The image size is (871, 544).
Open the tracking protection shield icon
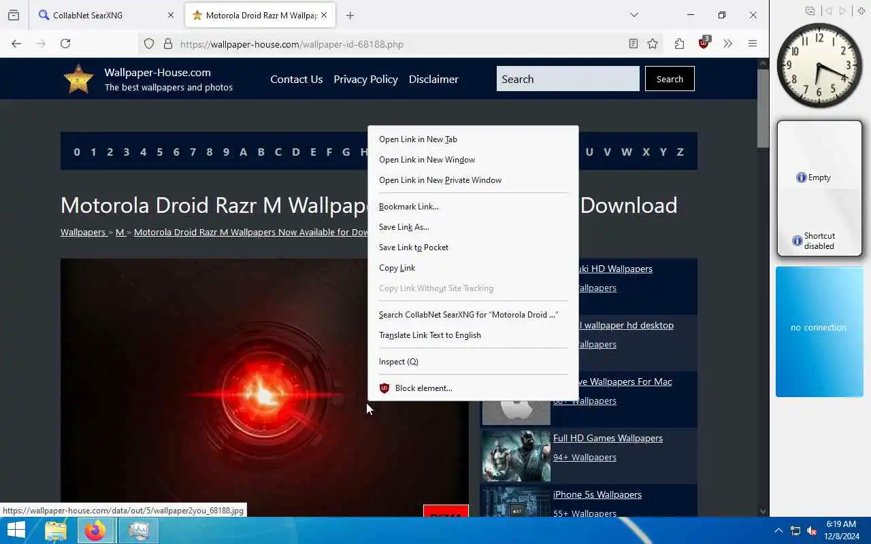(x=149, y=44)
